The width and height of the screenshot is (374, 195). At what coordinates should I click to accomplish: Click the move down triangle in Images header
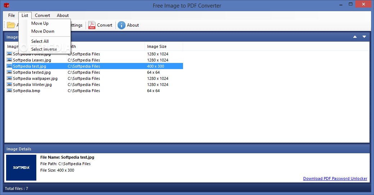364,37
